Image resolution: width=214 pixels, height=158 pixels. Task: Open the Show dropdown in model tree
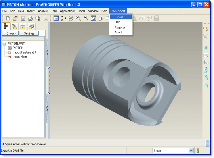(x=10, y=33)
